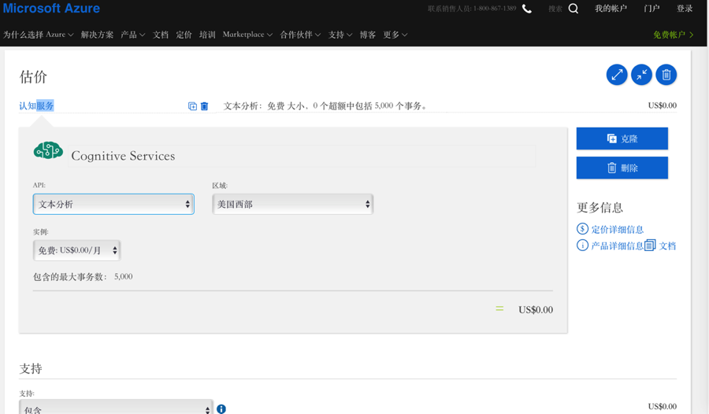Click blue 删除 button

click(622, 168)
